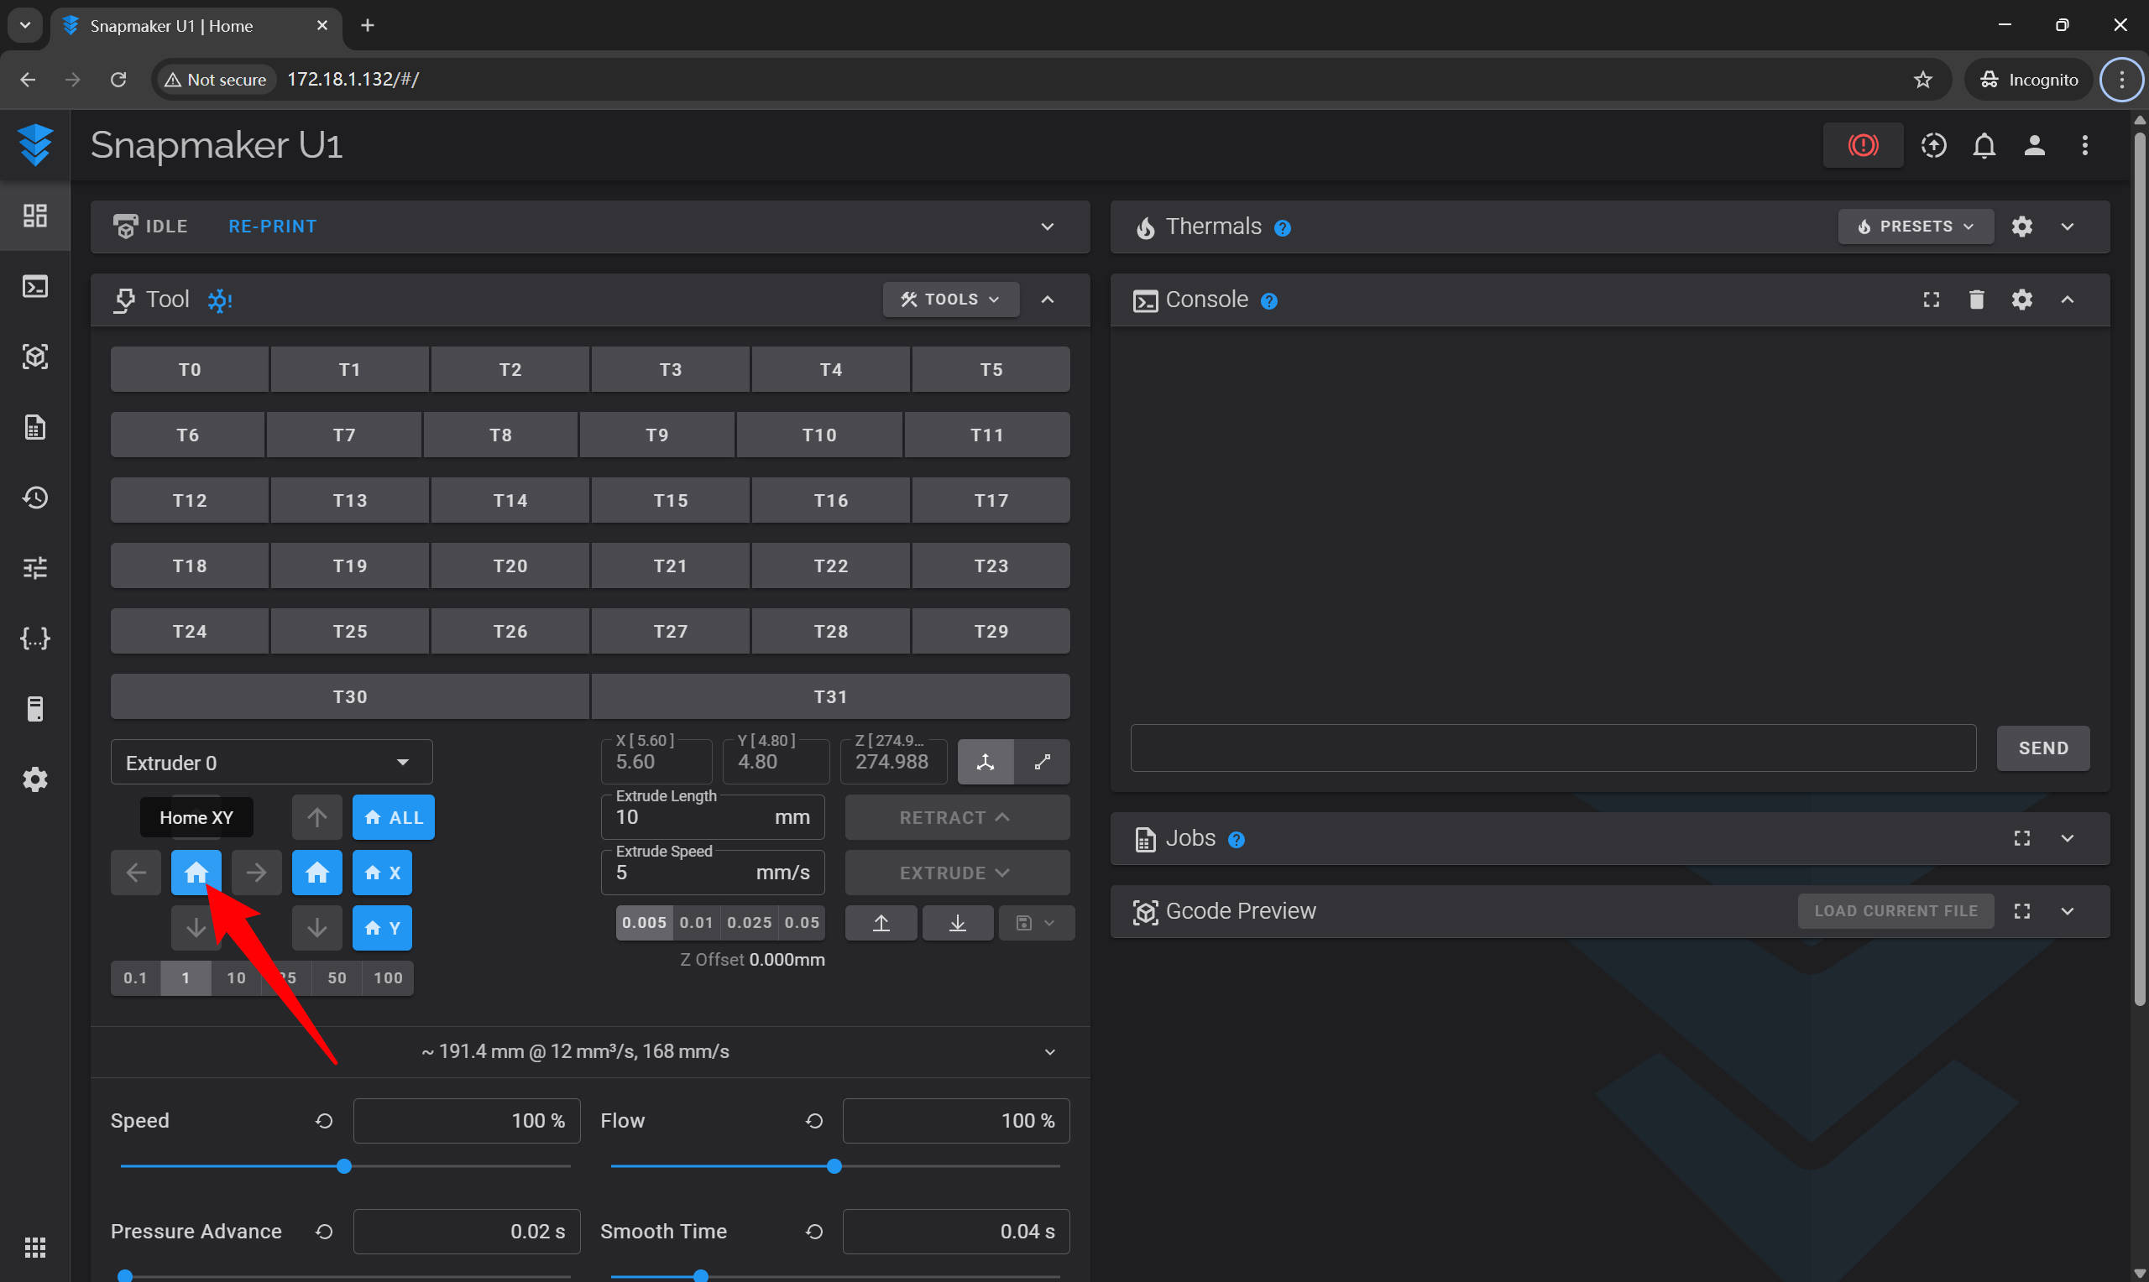The height and width of the screenshot is (1282, 2149).
Task: Open the Console page in sidebar
Action: tap(34, 286)
